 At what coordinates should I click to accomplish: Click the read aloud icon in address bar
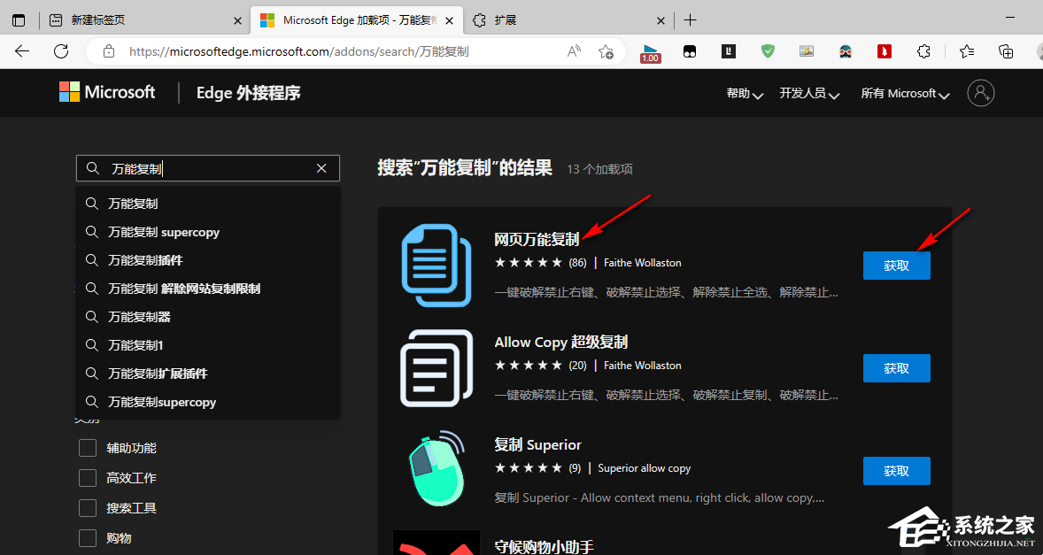(x=574, y=51)
